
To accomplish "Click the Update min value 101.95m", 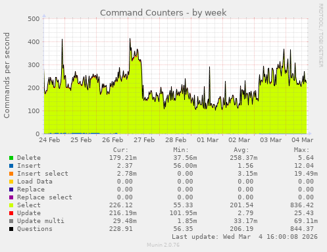I will [183, 213].
